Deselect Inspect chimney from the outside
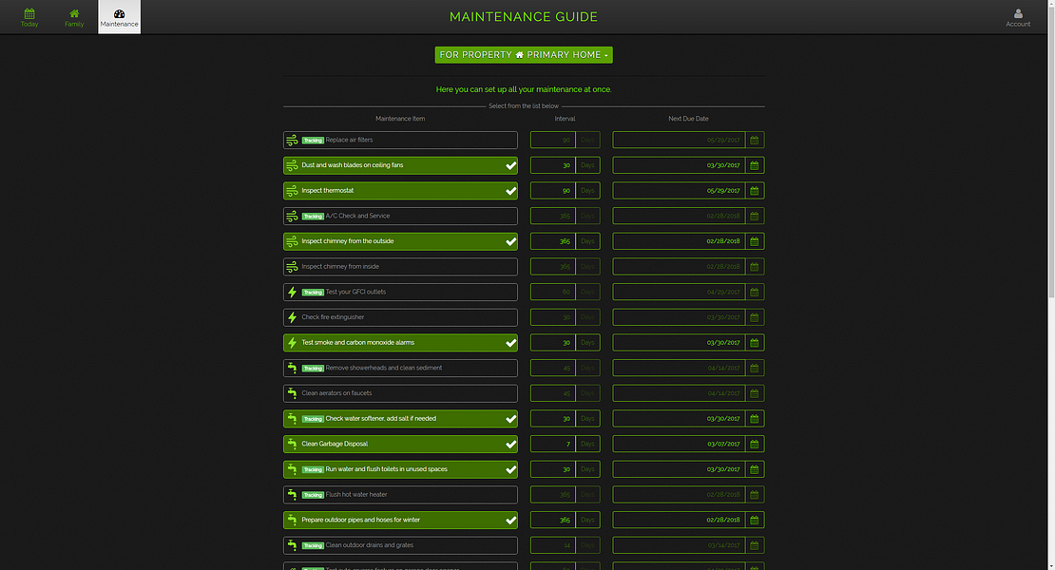 (x=400, y=241)
